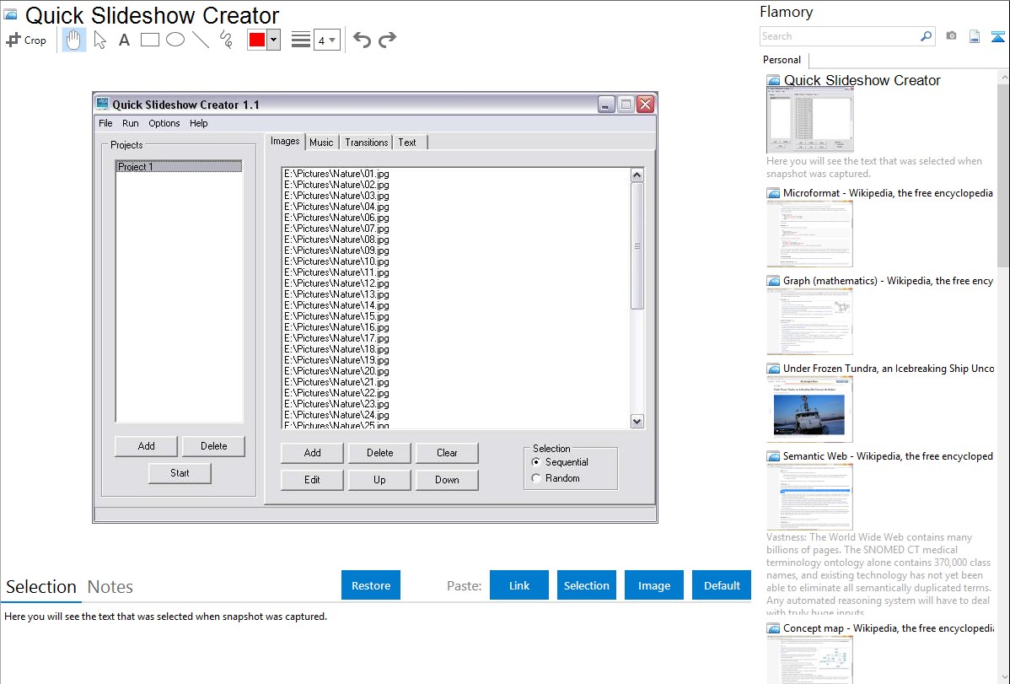
Task: Click the Edit button
Action: point(313,480)
